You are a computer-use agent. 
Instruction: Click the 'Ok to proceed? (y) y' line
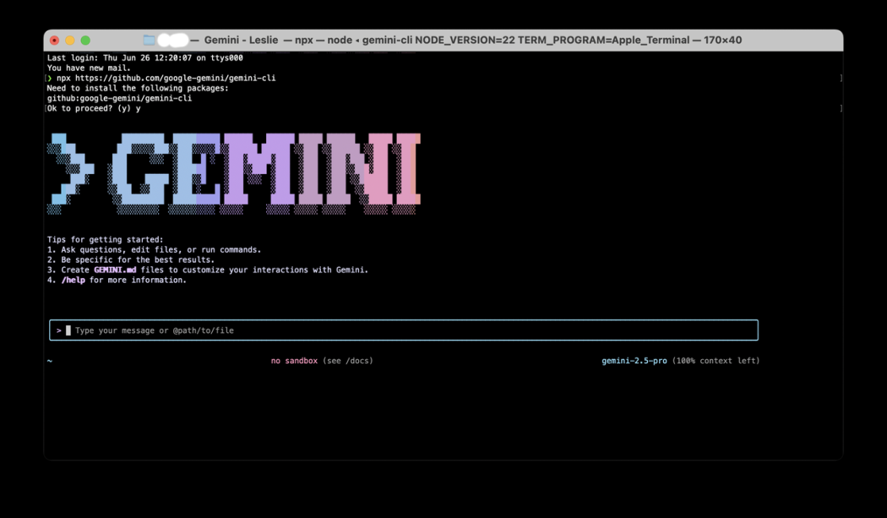click(94, 108)
